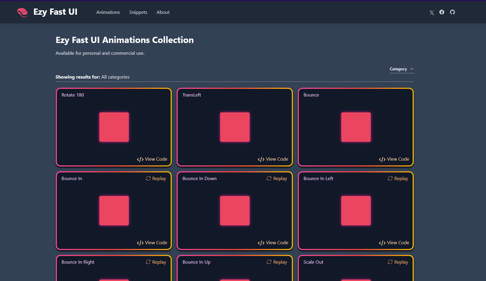Select the 'TransLeft' card title
The height and width of the screenshot is (281, 486).
tap(192, 95)
